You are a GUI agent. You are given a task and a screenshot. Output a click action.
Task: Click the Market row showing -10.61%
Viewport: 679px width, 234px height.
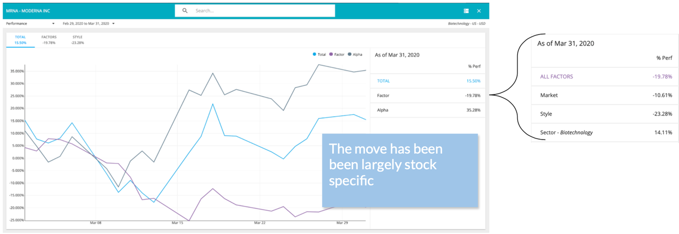[x=605, y=95]
